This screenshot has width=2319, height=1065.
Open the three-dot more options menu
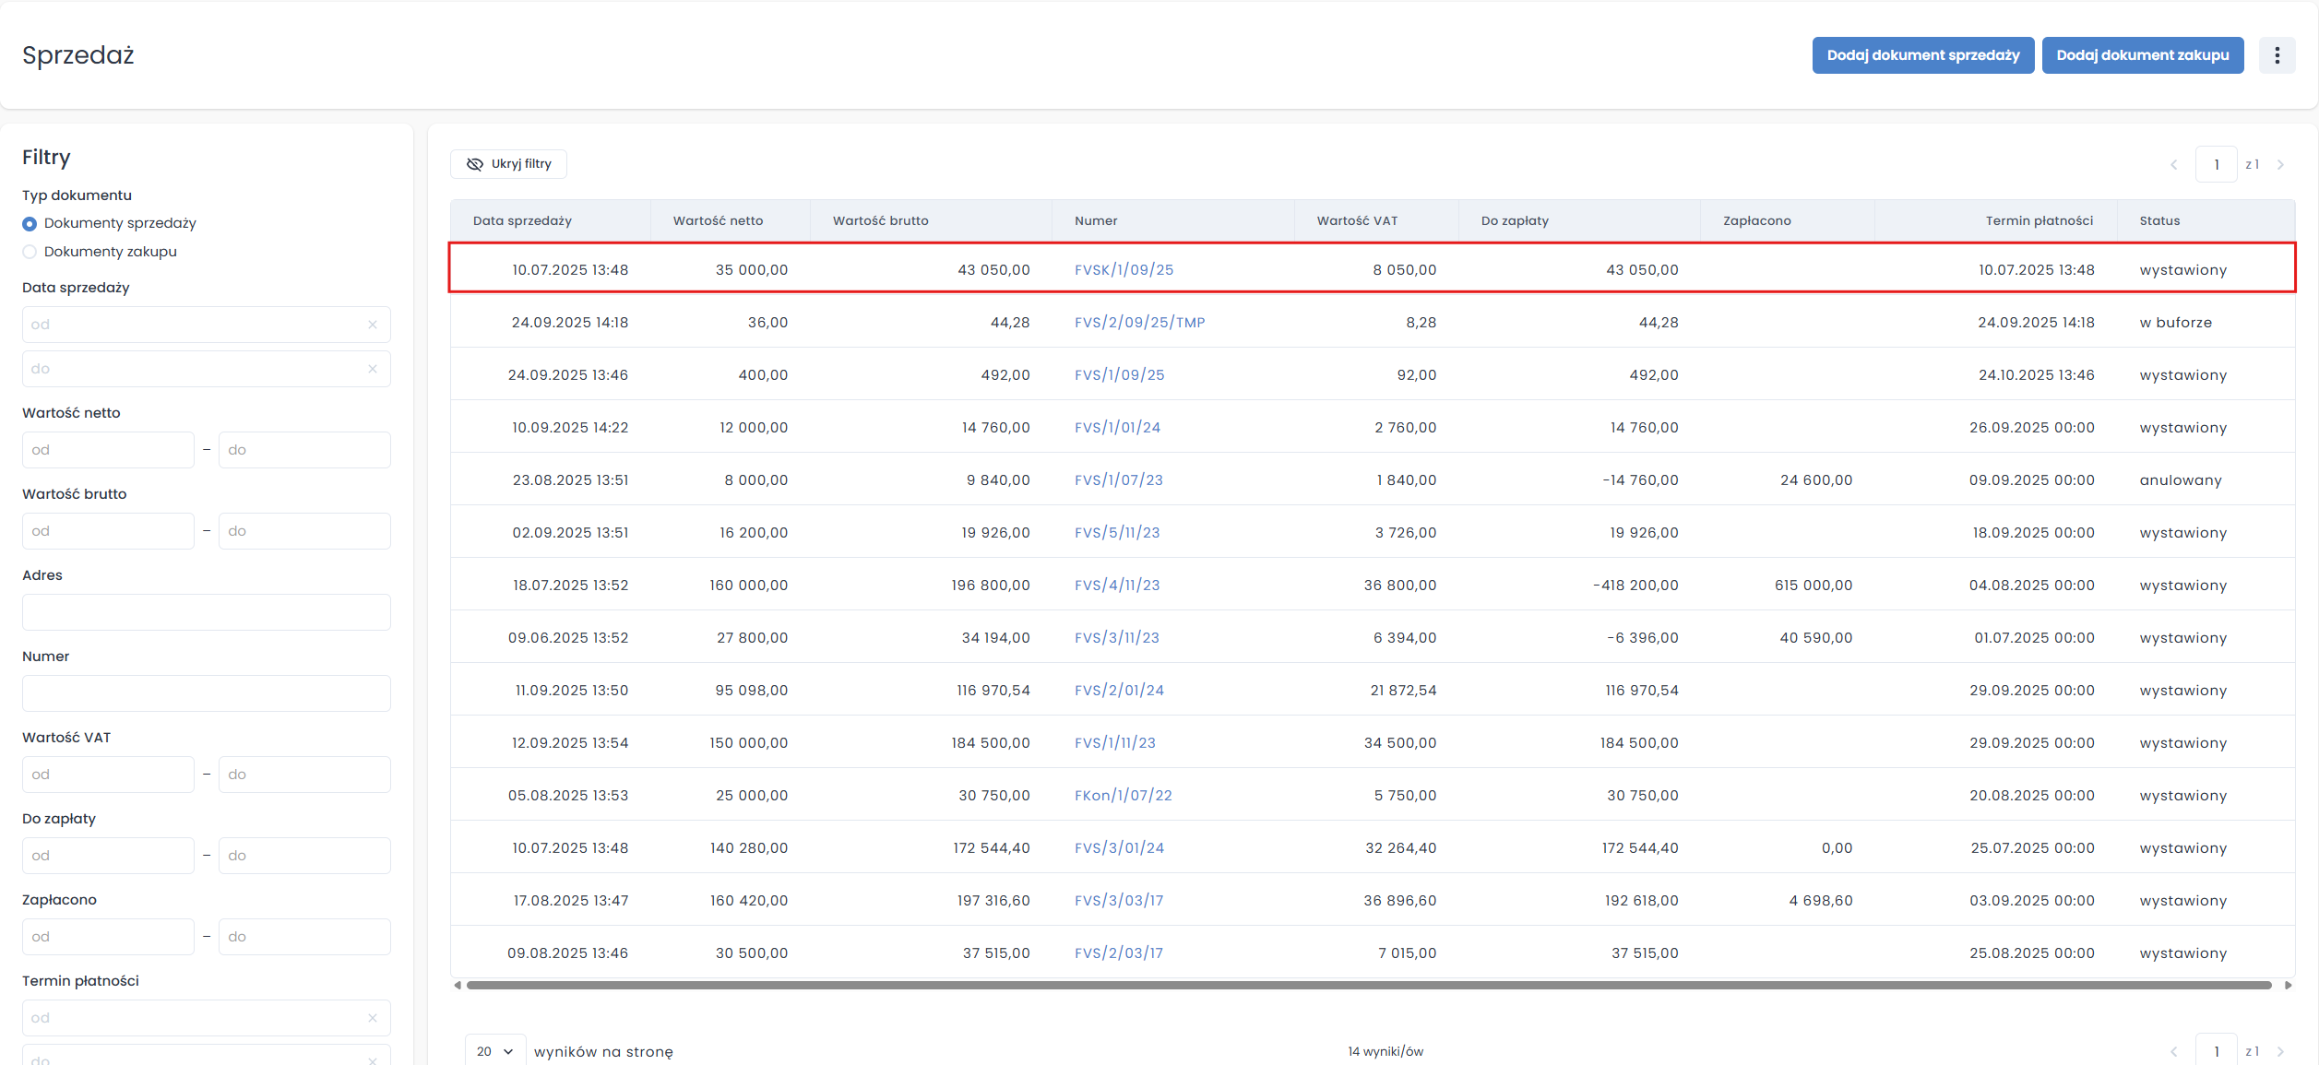coord(2277,55)
